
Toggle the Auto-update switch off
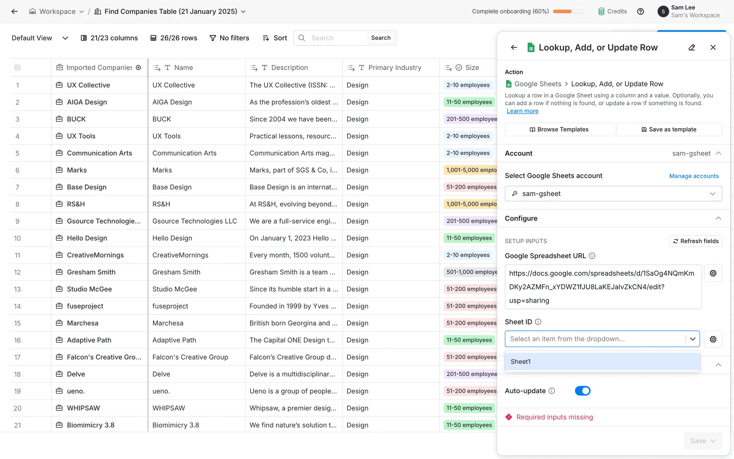[x=582, y=391]
